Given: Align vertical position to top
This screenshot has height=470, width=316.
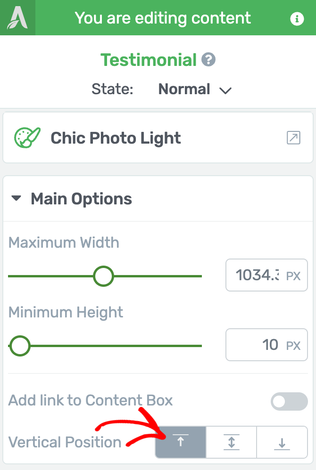Looking at the screenshot, I should pyautogui.click(x=181, y=442).
